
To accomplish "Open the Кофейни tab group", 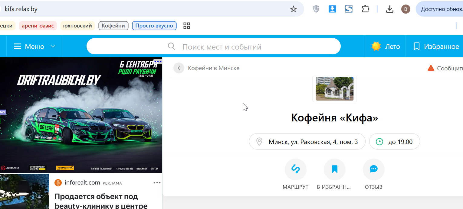I will point(113,26).
